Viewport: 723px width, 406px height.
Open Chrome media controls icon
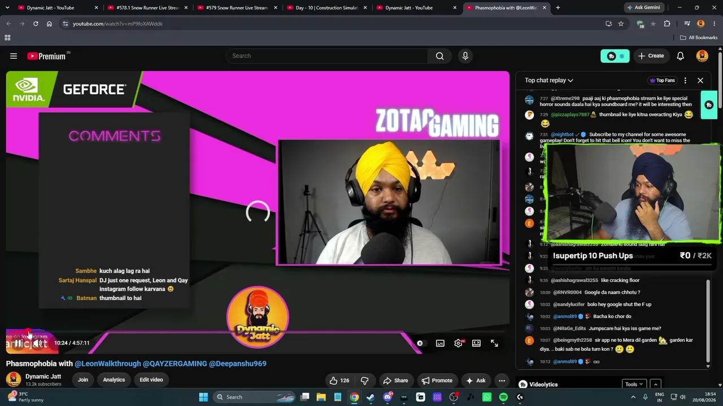click(687, 24)
